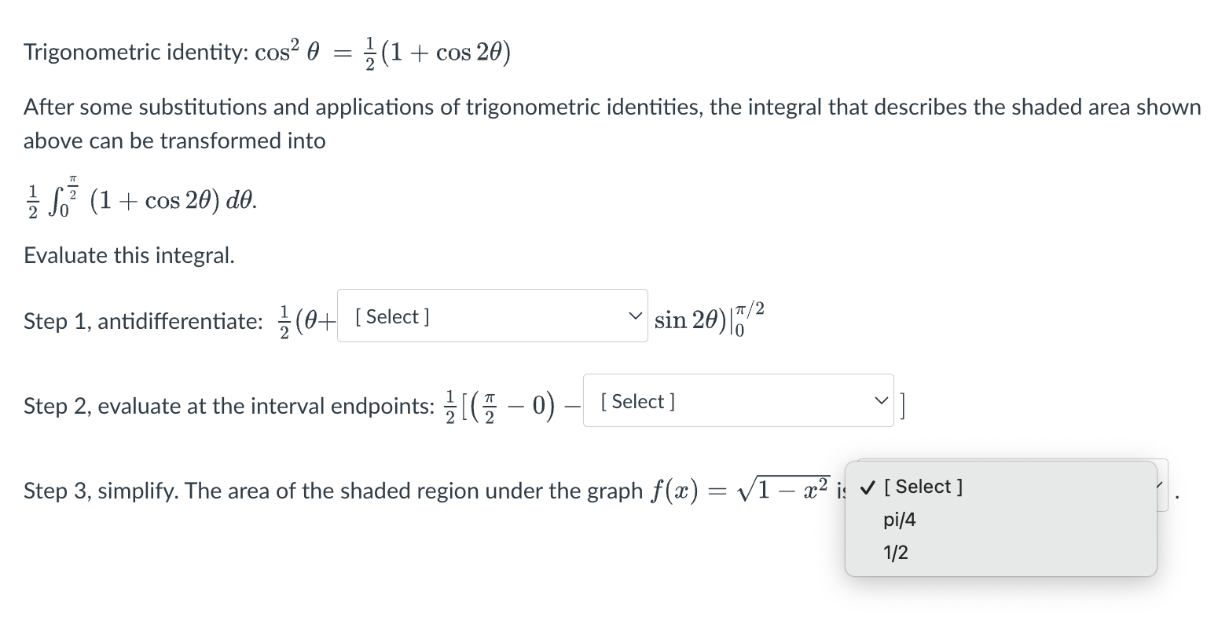Click the [ Select ] label in Step 1

tap(390, 316)
